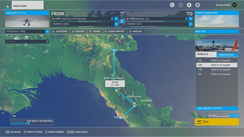Select runway 14R 4293 Ft row
244x137 pixels.
coord(217,70)
